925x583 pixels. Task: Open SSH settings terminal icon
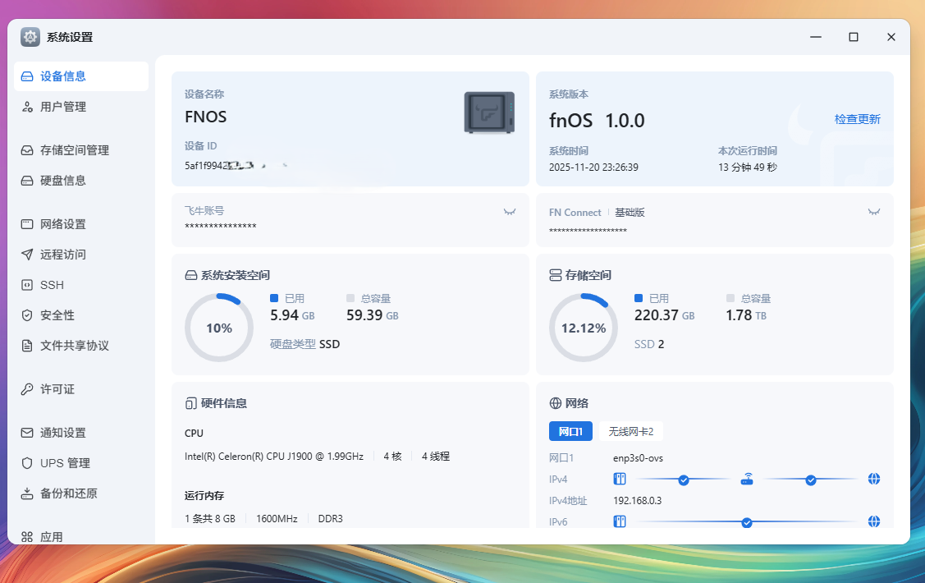click(x=27, y=285)
